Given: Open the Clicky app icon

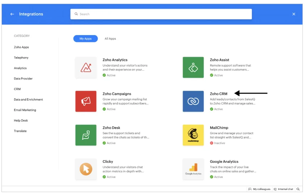Looking at the screenshot, I should click(x=86, y=169).
